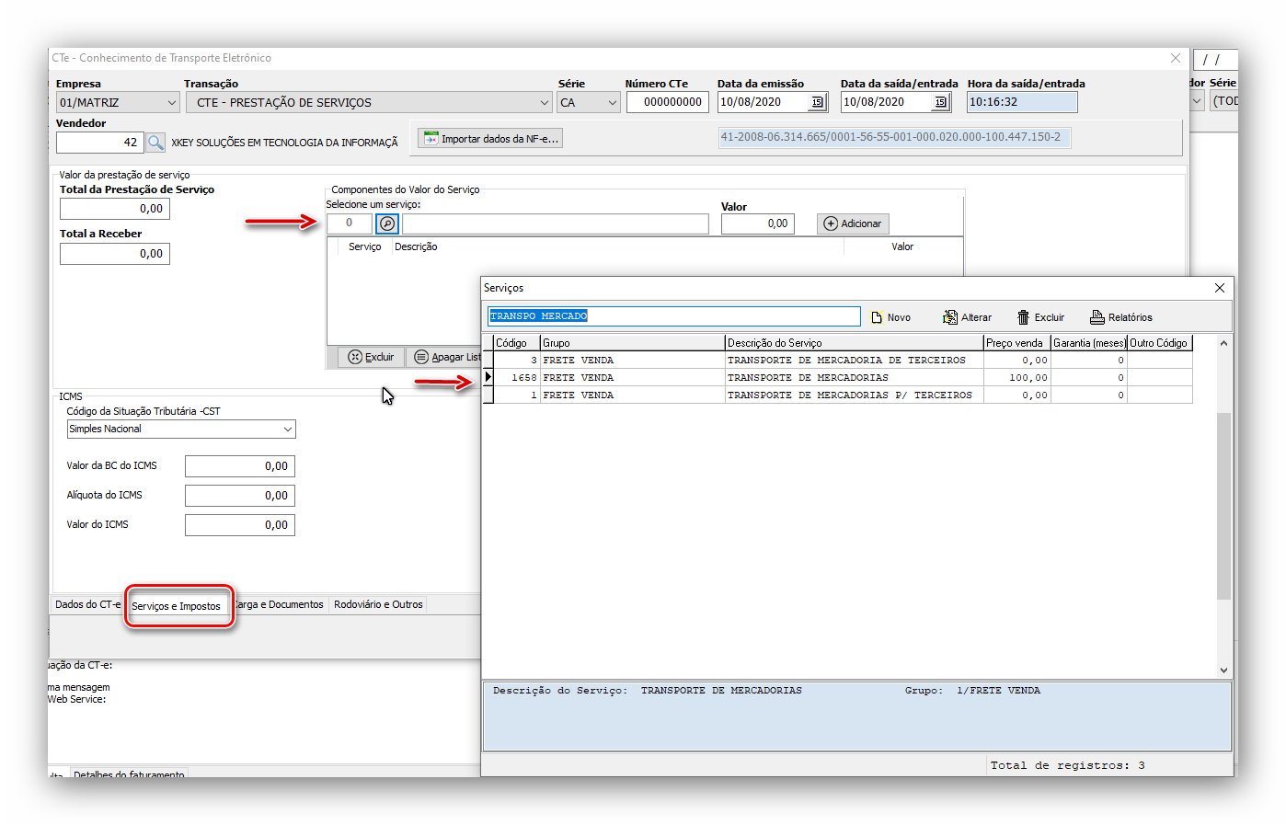Screen dimensions: 1286x825
Task: Select the 'Serviços e Impostos' tab
Action: pos(176,606)
